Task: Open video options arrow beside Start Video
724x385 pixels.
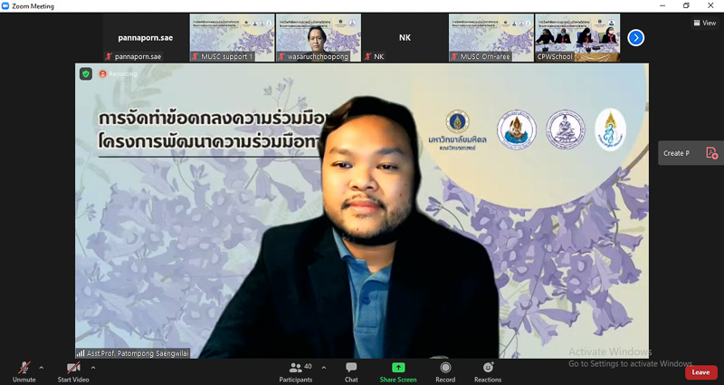Action: point(92,368)
